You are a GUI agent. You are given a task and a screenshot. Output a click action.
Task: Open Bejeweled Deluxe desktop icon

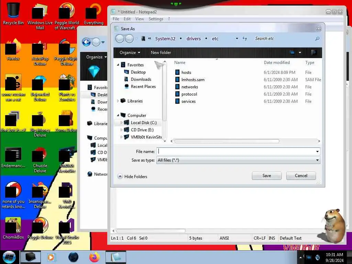point(40,88)
